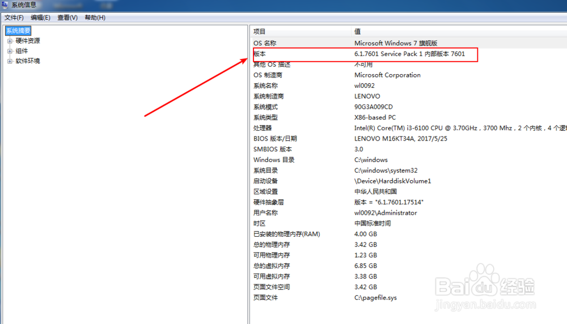567x324 pixels.
Task: Click the 4.00 GB RAM value
Action: point(366,234)
